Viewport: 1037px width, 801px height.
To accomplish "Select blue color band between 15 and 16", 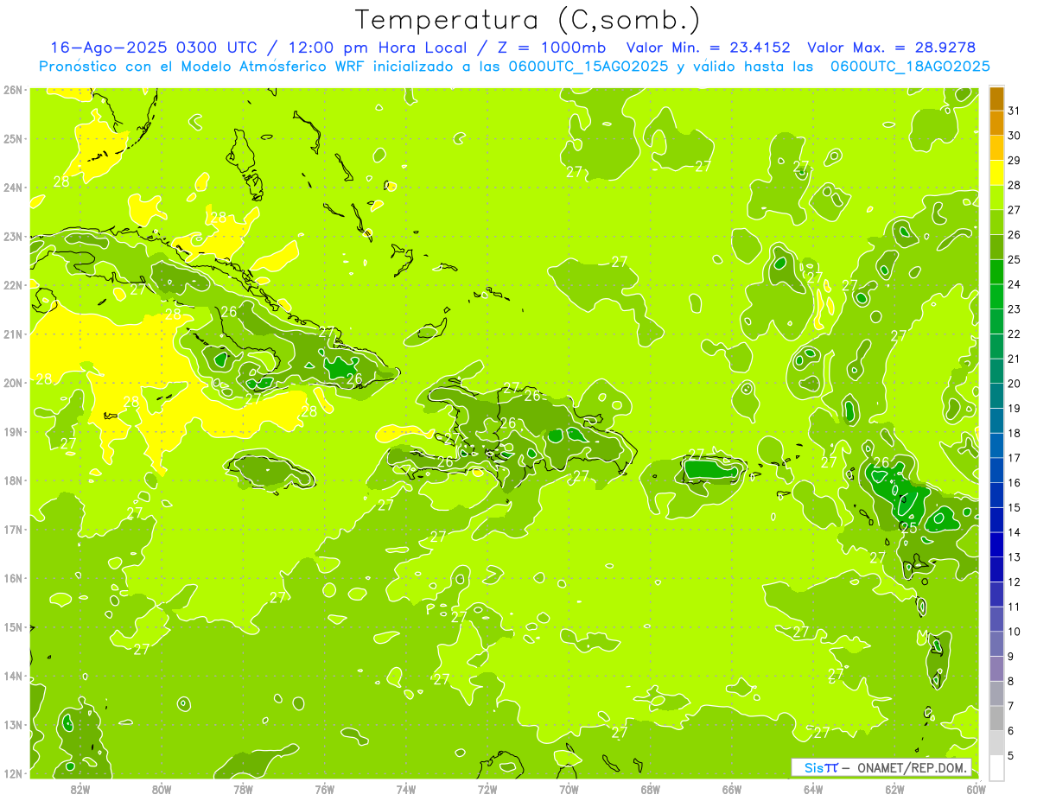I will point(996,495).
